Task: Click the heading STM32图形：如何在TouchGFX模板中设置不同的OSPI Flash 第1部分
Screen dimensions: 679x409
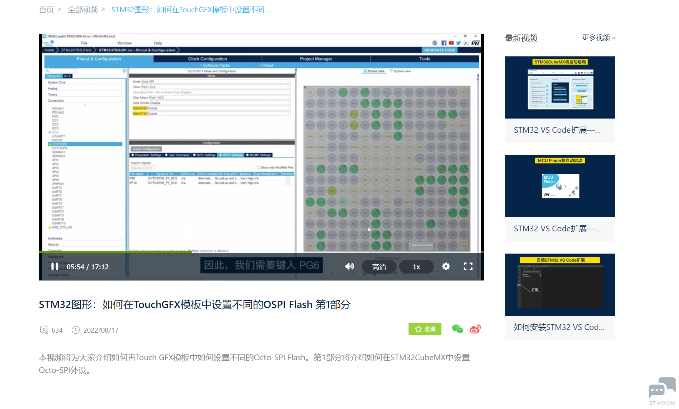Action: (195, 305)
